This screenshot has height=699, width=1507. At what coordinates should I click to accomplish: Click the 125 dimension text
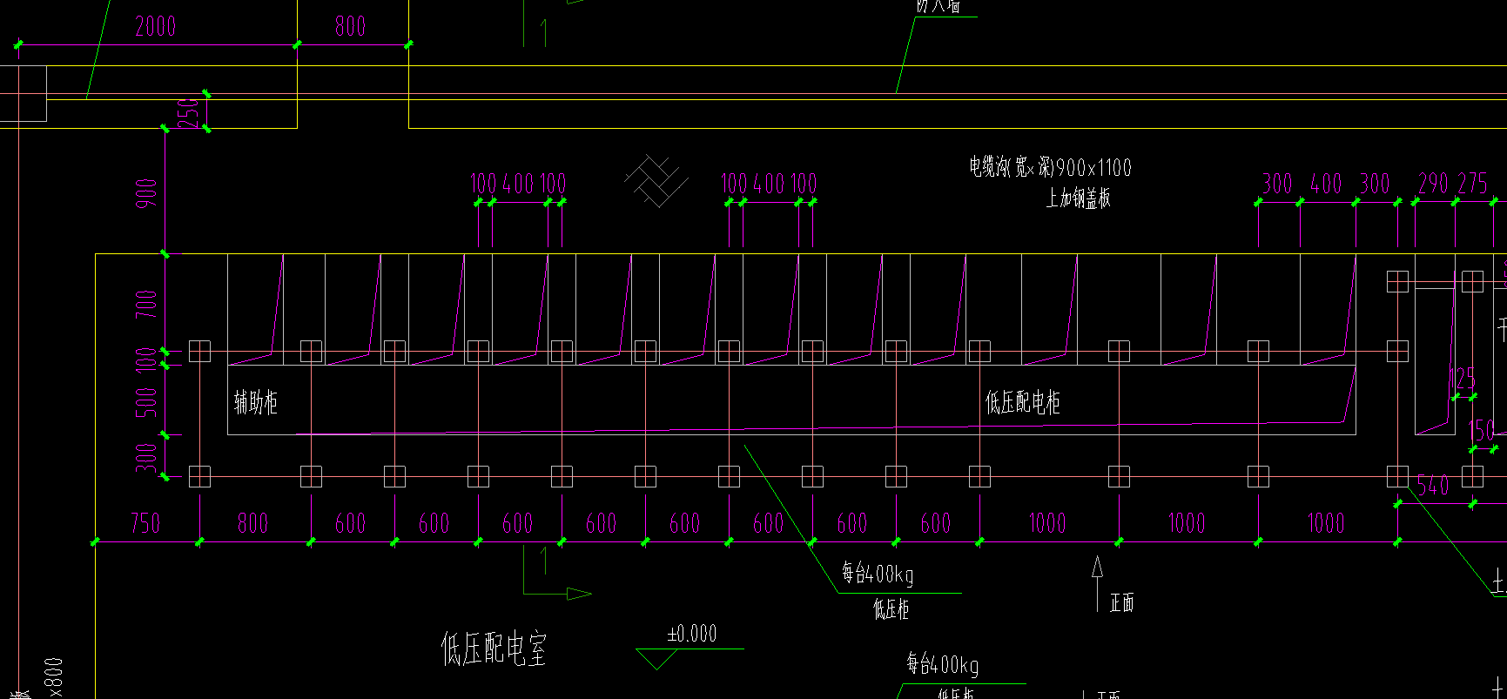point(1464,379)
